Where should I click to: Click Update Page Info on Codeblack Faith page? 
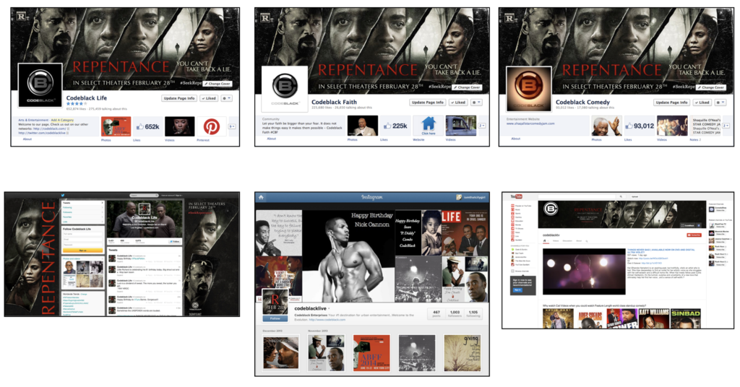coord(427,103)
